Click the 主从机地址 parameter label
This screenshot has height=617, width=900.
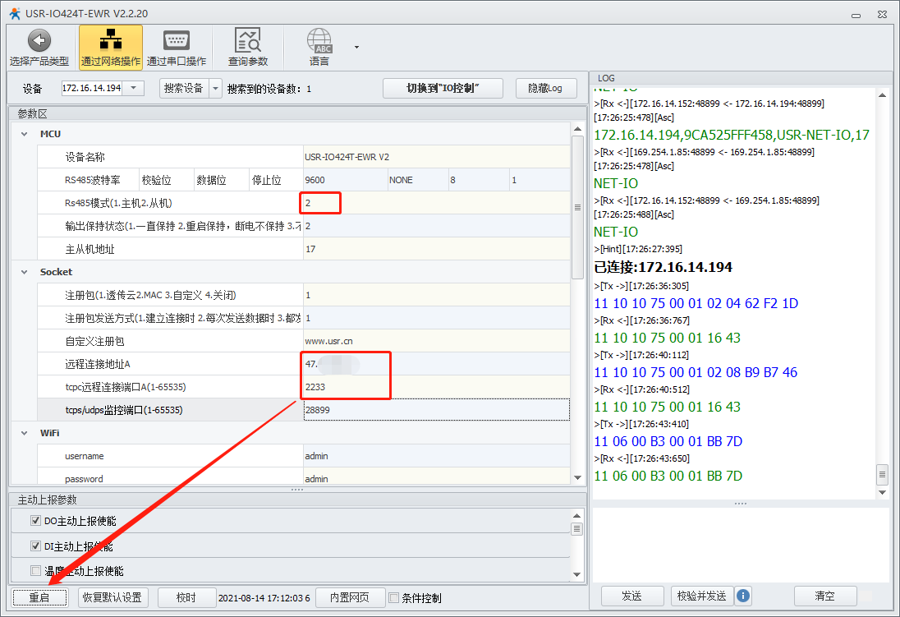click(90, 249)
